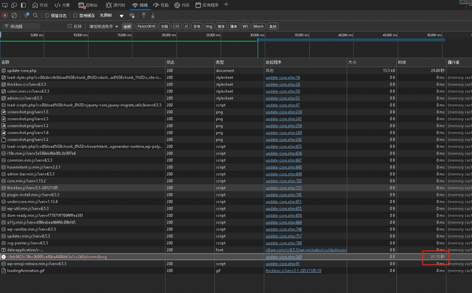Viewport: 472px width, 293px height.
Task: Expand the 增加筛选条件 dropdown
Action: pyautogui.click(x=104, y=26)
